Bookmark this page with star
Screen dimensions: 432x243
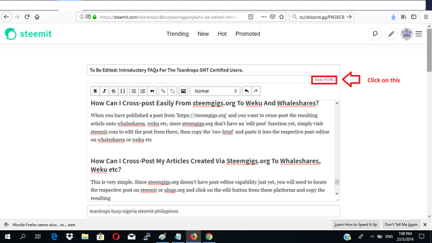(x=281, y=17)
